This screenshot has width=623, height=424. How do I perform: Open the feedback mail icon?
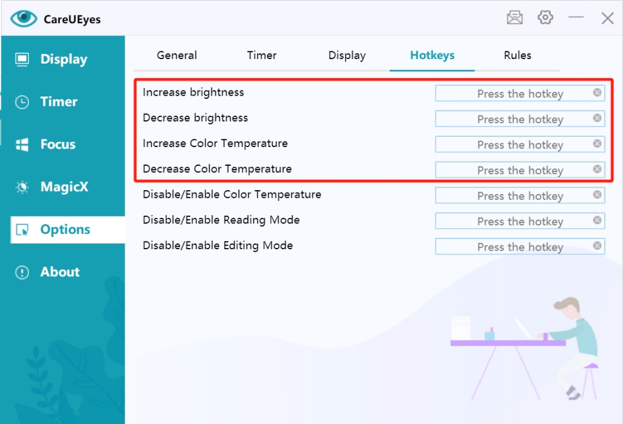[x=514, y=17]
